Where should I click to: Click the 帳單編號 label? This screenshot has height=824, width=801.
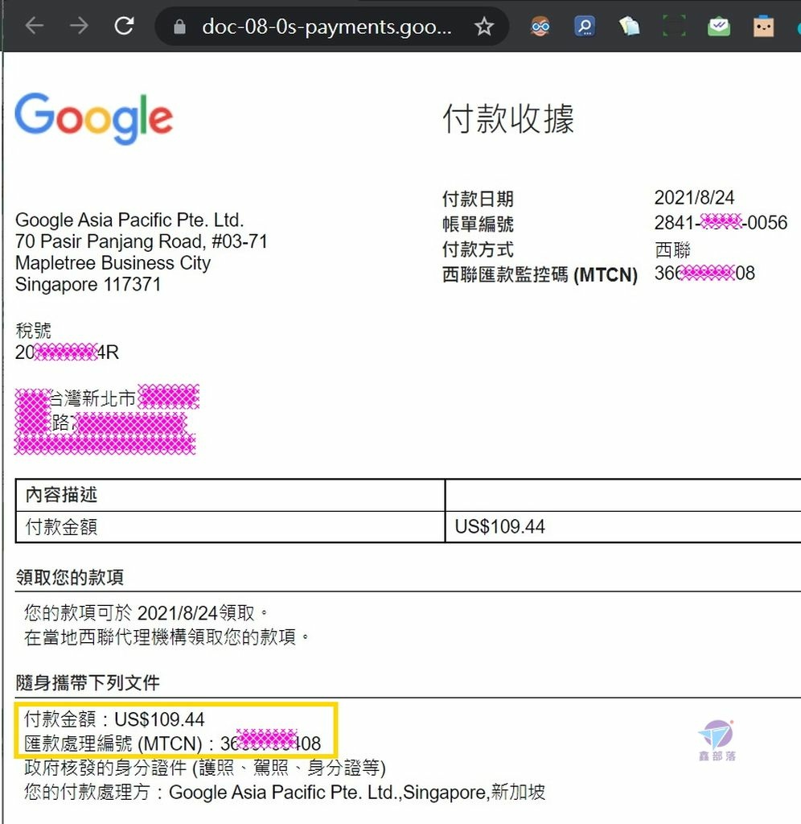click(478, 224)
